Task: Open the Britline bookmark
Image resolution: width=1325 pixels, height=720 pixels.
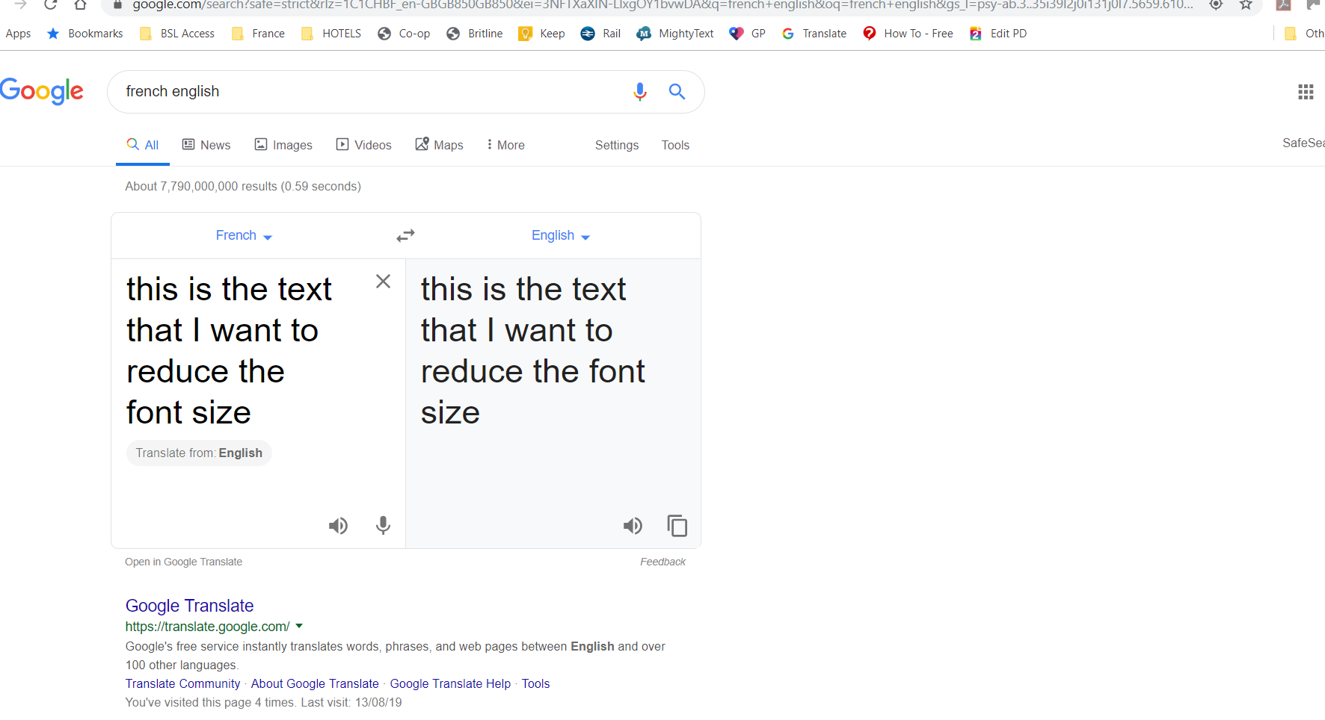Action: coord(474,34)
